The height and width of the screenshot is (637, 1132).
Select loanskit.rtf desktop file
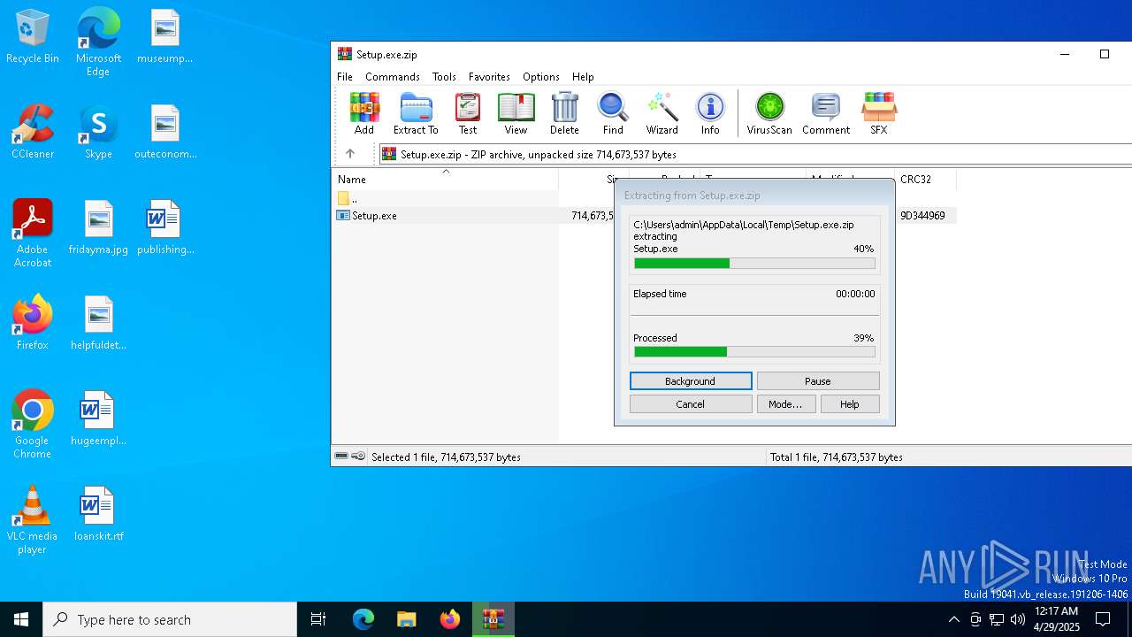[x=98, y=514]
